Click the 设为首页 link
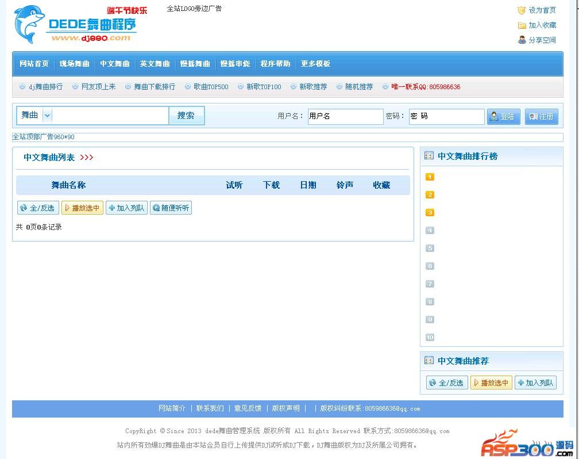Image resolution: width=579 pixels, height=459 pixels. (x=542, y=10)
